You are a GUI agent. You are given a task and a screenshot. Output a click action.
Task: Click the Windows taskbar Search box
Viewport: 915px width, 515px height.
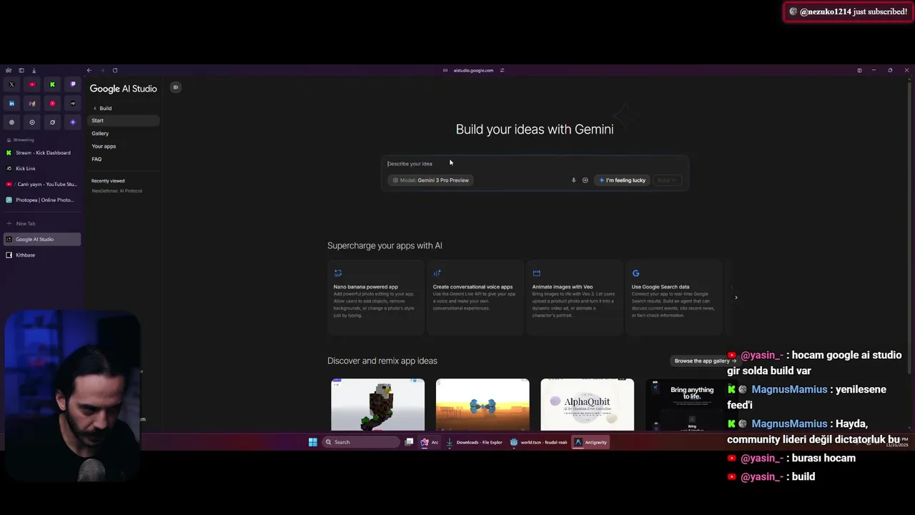pyautogui.click(x=361, y=442)
